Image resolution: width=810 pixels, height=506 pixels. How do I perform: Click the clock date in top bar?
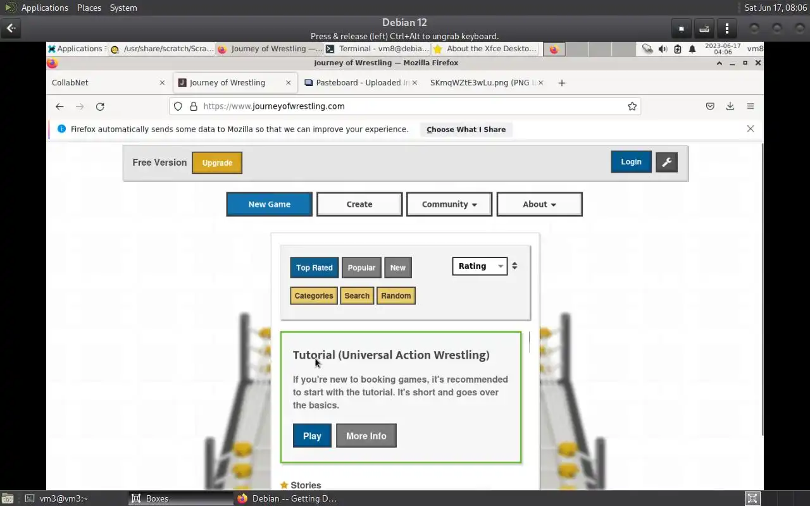775,8
